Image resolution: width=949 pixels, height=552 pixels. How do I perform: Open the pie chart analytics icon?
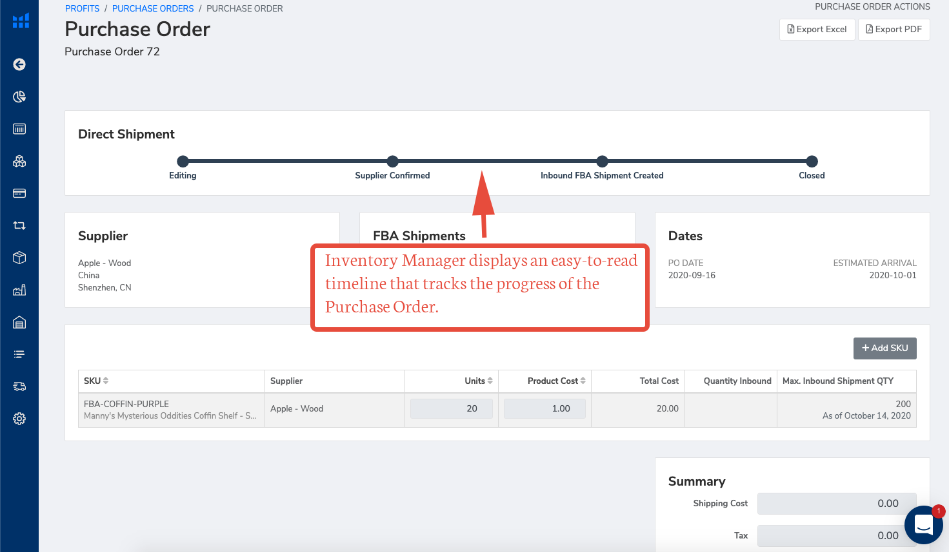[x=19, y=97]
